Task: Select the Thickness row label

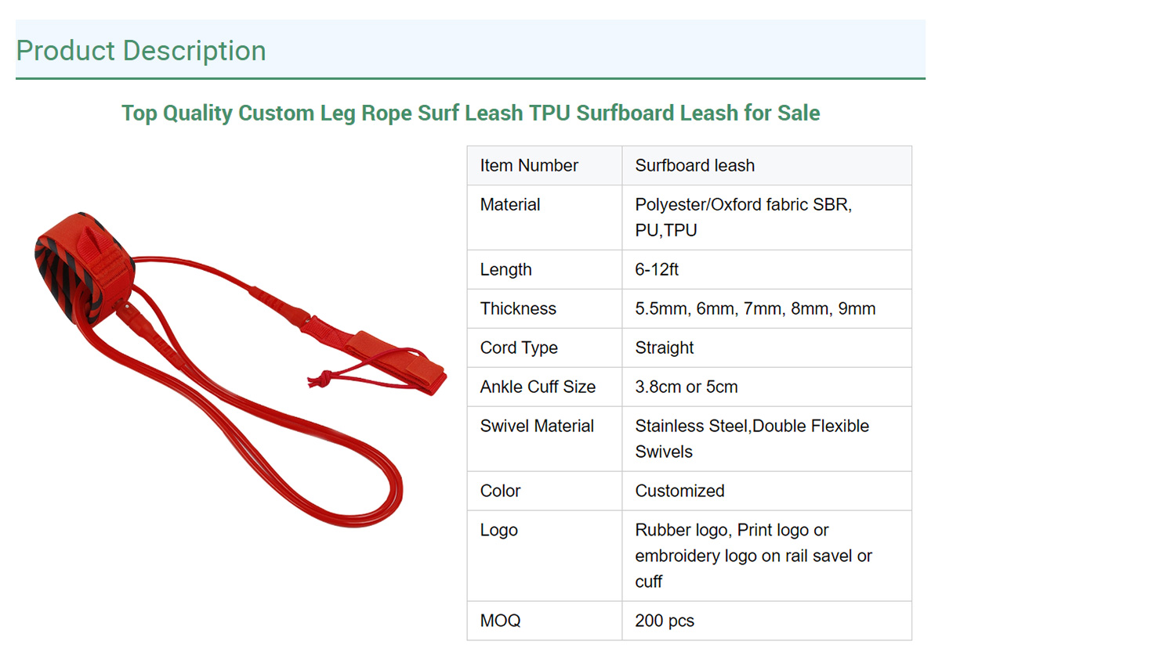Action: [518, 309]
